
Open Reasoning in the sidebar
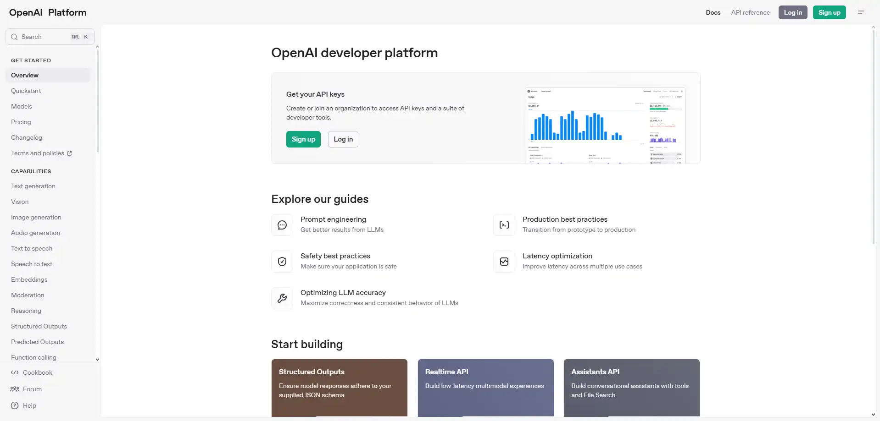tap(26, 311)
